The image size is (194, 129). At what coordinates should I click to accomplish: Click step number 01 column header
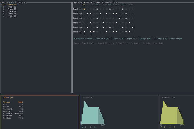tap(84, 4)
